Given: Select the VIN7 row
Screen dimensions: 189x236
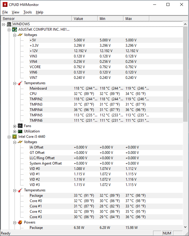Looking at the screenshot, I should tap(106, 78).
